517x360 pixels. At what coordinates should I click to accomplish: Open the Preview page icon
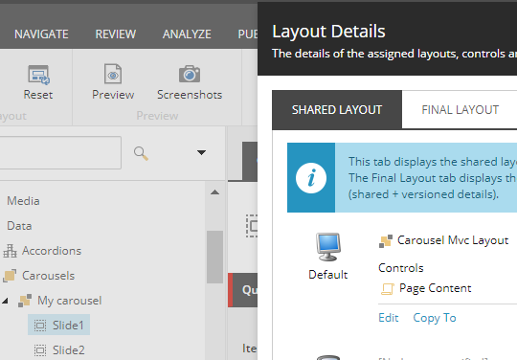[x=113, y=74]
